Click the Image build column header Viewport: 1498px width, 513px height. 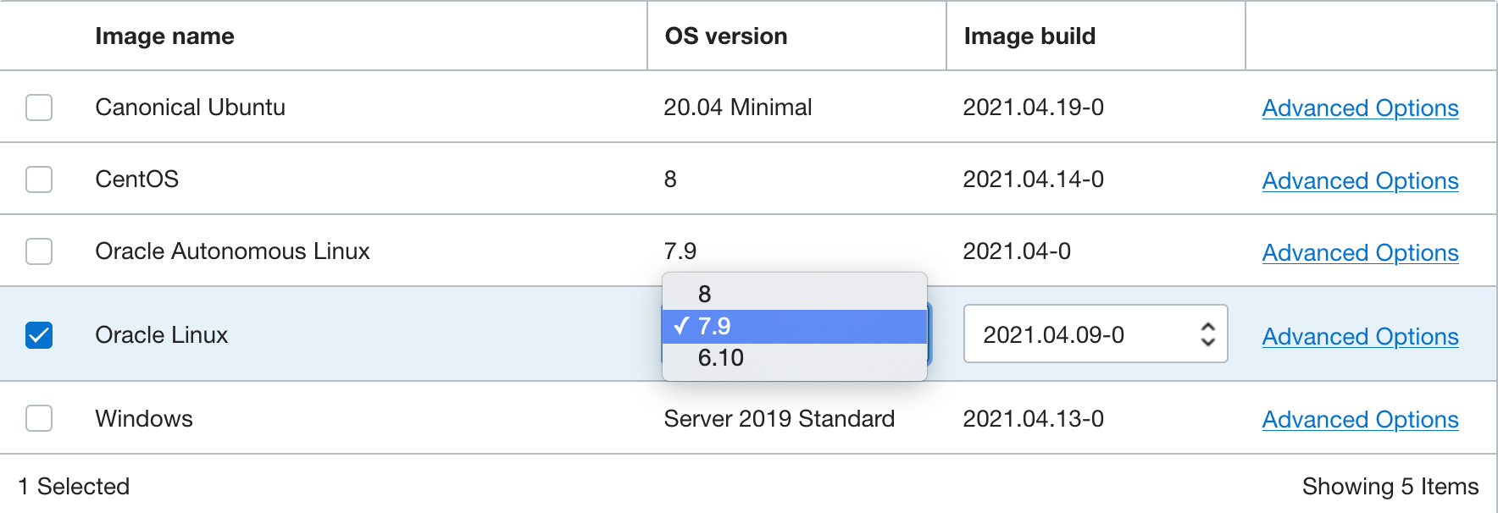point(1029,36)
